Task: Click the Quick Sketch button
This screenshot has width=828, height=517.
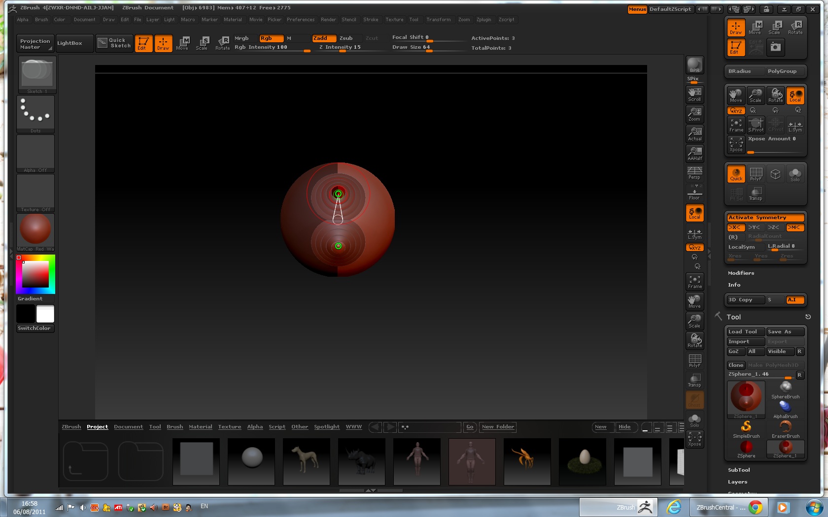Action: tap(114, 43)
